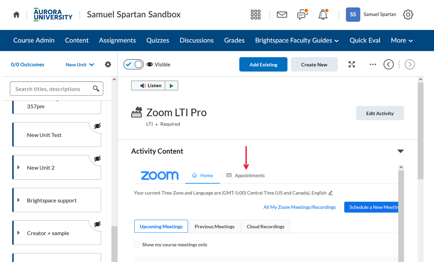This screenshot has height=262, width=434.
Task: Open the admin tools gear icon
Action: click(x=408, y=15)
